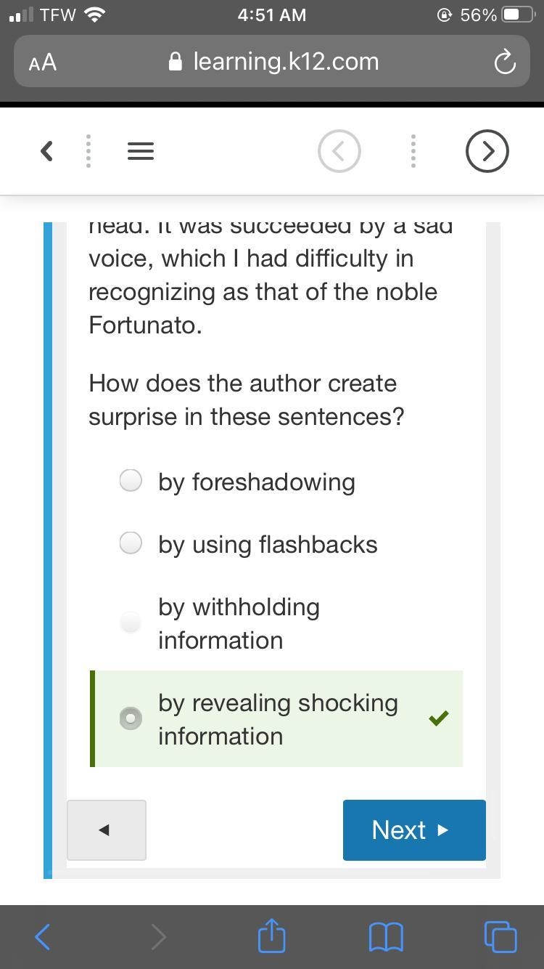Image resolution: width=544 pixels, height=969 pixels.
Task: Open the hamburger course menu
Action: 141,151
